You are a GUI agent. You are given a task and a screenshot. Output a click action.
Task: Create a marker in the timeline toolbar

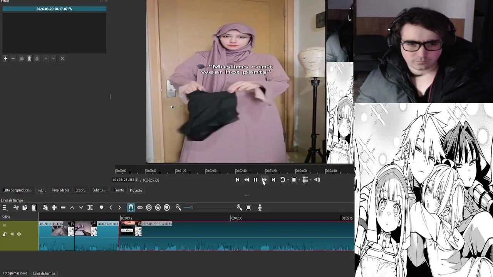[x=102, y=207]
